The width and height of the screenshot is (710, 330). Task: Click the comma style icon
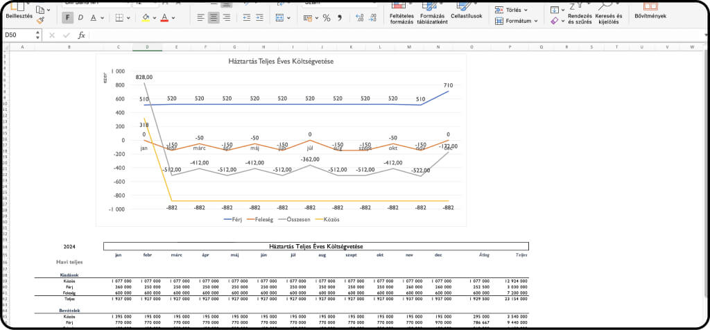(x=340, y=17)
